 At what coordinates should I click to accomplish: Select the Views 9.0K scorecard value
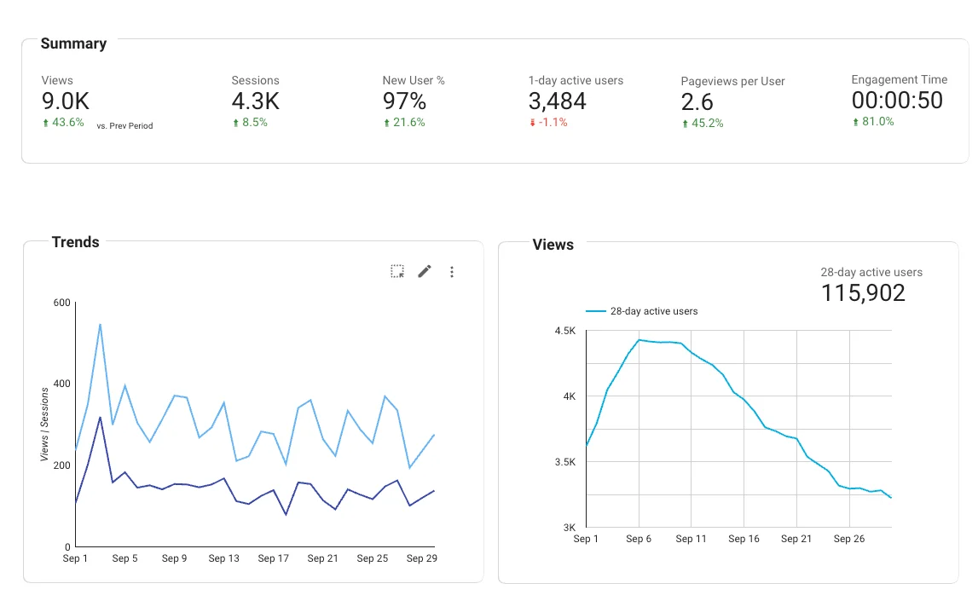[x=66, y=101]
